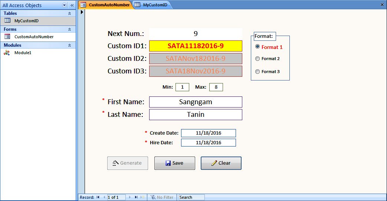This screenshot has height=201, width=387.
Task: Collapse the Modules group
Action: pyautogui.click(x=70, y=45)
